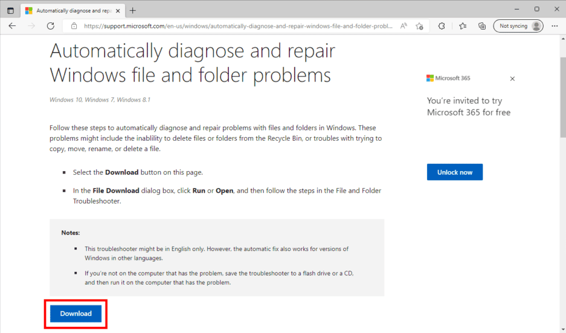Click the Read aloud icon in address bar
The width and height of the screenshot is (566, 333).
coord(404,26)
